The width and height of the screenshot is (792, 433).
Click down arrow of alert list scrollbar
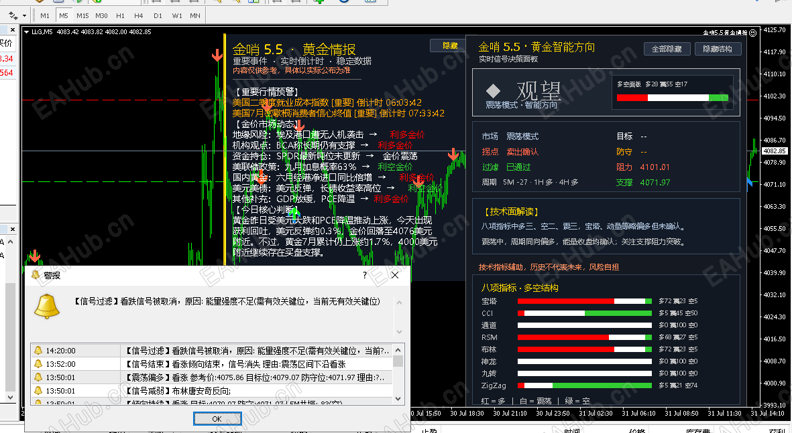[398, 398]
